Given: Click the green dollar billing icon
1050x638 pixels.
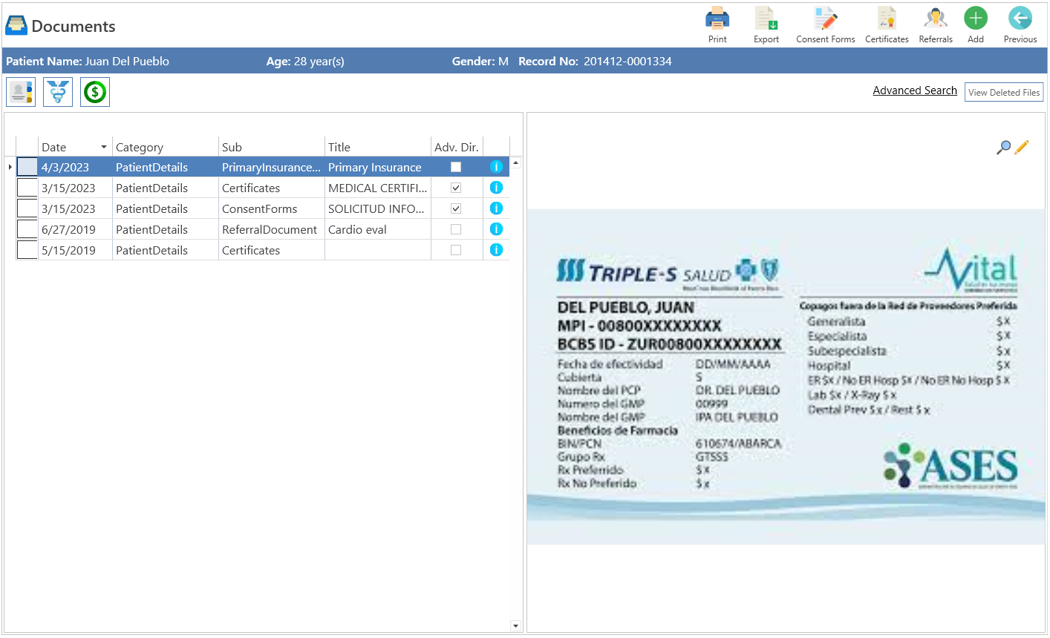Looking at the screenshot, I should point(95,92).
